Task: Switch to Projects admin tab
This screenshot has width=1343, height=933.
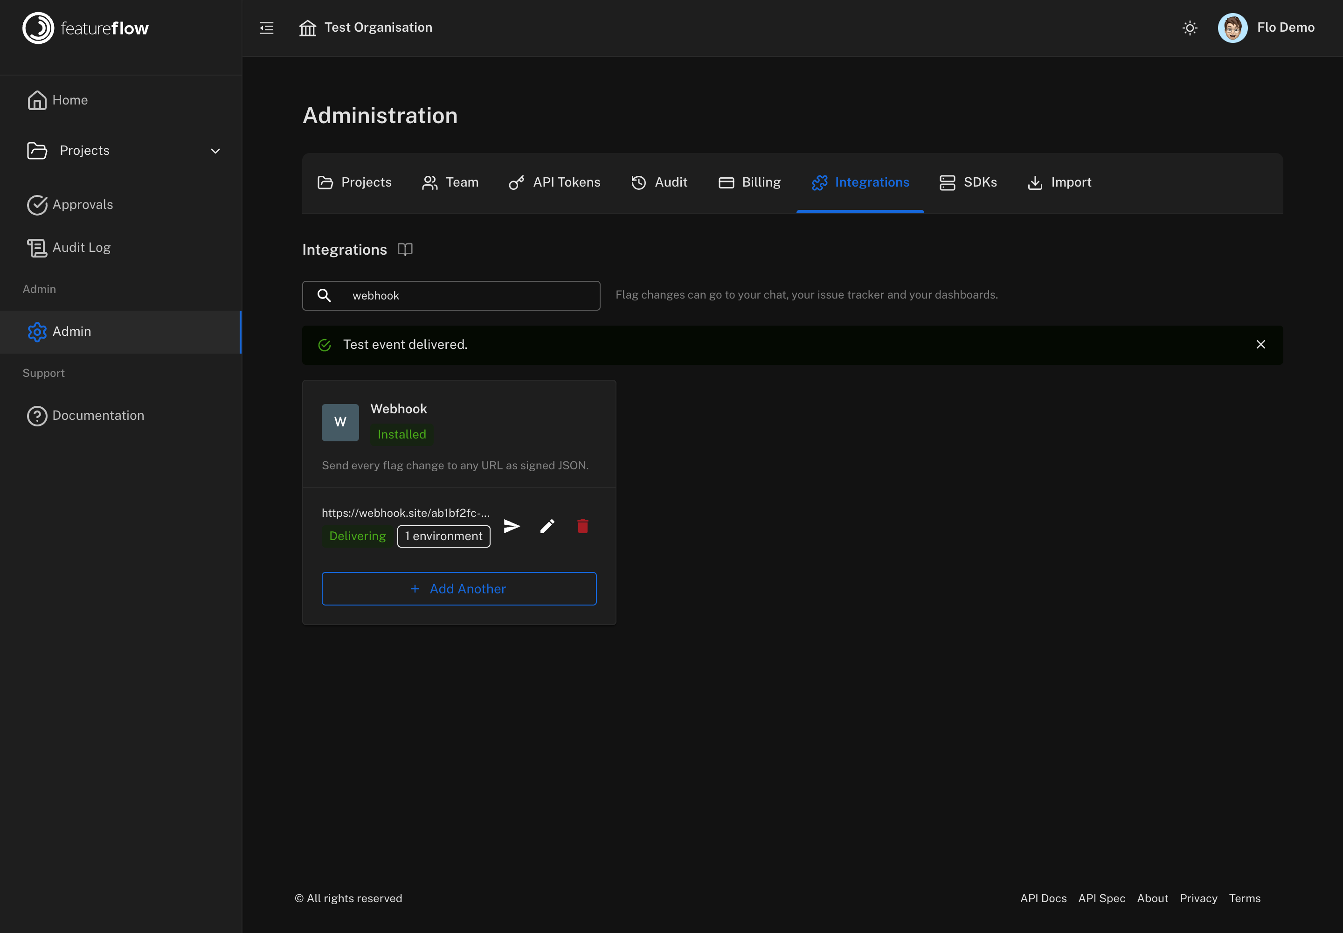Action: 354,182
